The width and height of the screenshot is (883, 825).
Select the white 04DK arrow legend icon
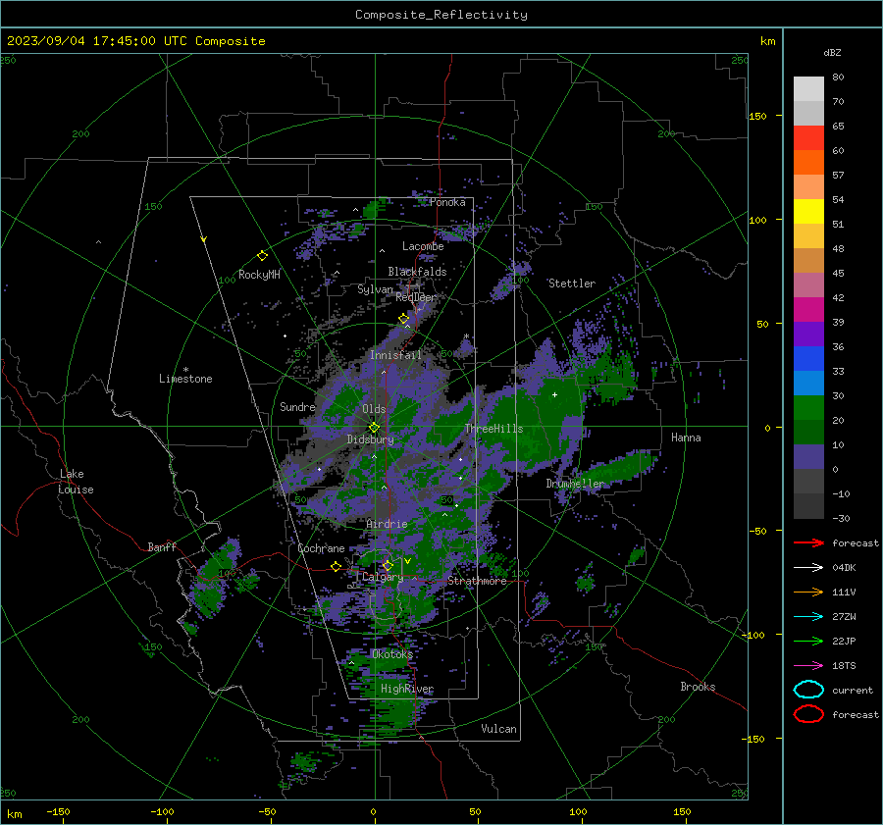(808, 568)
